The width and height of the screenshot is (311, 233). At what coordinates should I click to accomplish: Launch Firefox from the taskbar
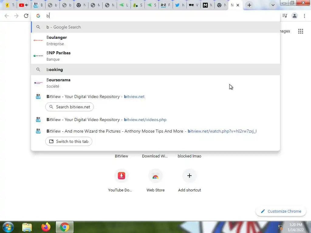[x=46, y=227]
